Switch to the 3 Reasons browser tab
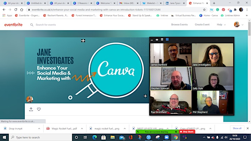 click(x=82, y=3)
